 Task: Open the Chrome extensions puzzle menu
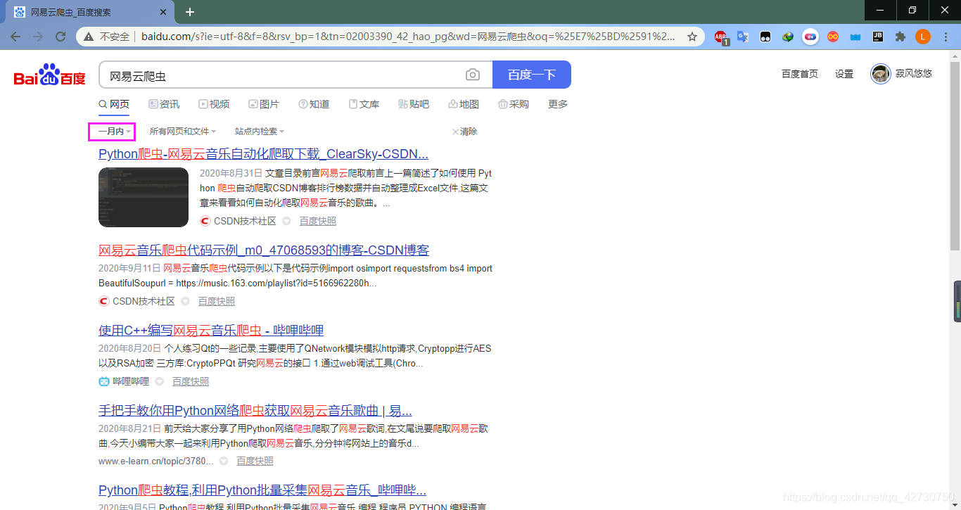tap(900, 37)
